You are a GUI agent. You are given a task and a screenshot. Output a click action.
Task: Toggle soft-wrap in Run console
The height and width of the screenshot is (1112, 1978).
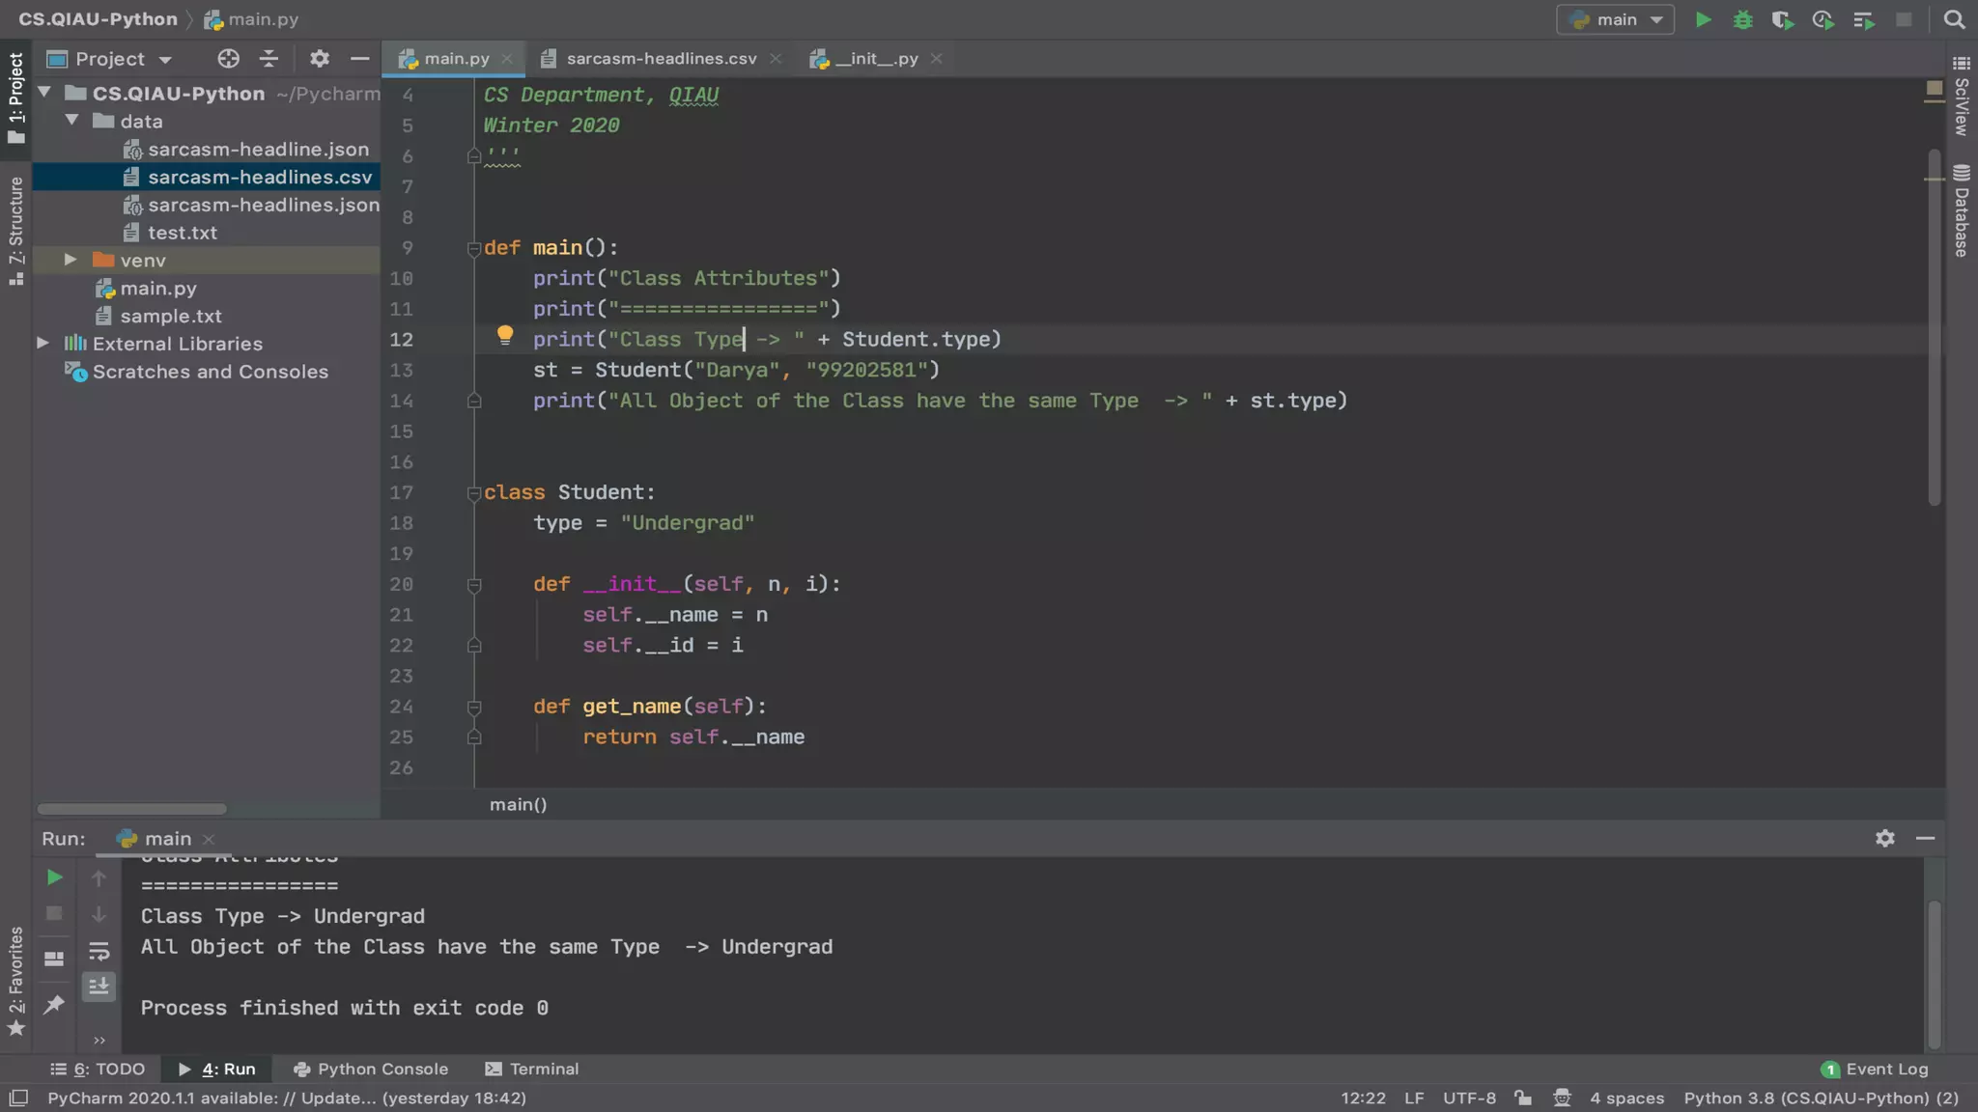coord(99,952)
